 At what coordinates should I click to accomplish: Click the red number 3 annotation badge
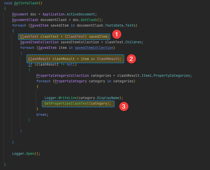click(x=123, y=106)
